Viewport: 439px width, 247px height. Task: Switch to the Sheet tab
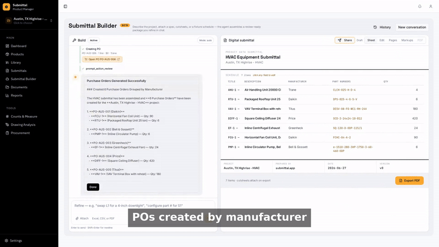371,40
